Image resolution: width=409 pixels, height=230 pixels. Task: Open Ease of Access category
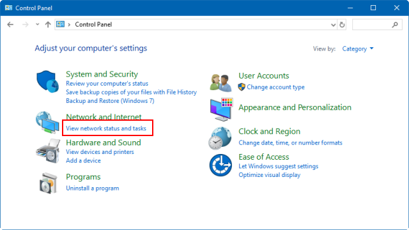pos(264,157)
